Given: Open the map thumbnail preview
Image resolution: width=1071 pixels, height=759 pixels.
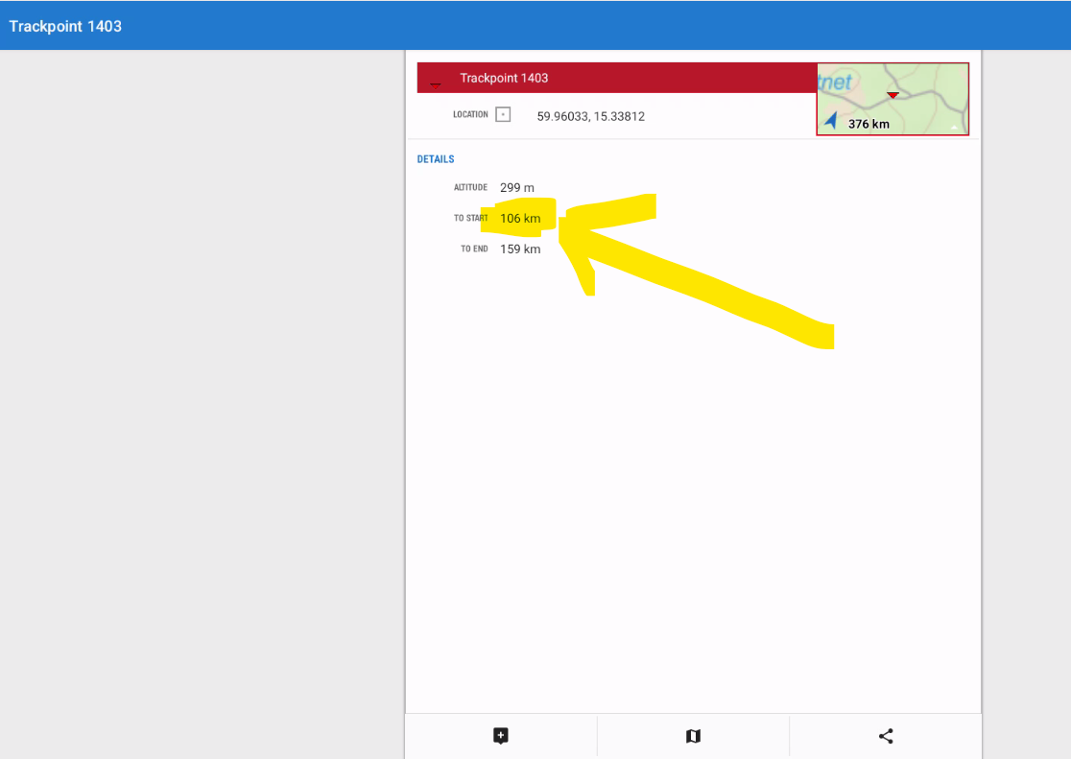Looking at the screenshot, I should (x=892, y=99).
